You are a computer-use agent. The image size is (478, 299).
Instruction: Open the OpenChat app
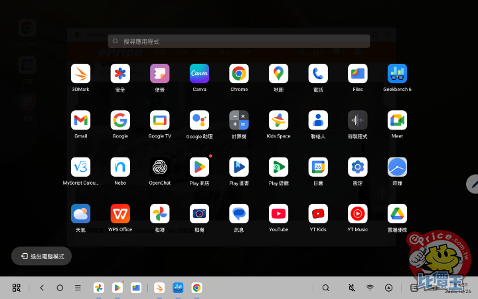coord(160,167)
